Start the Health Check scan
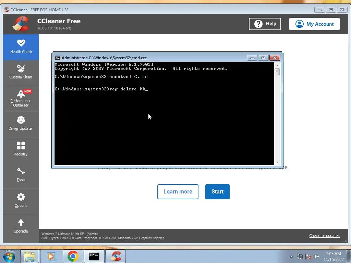The image size is (351, 263). coord(217,192)
